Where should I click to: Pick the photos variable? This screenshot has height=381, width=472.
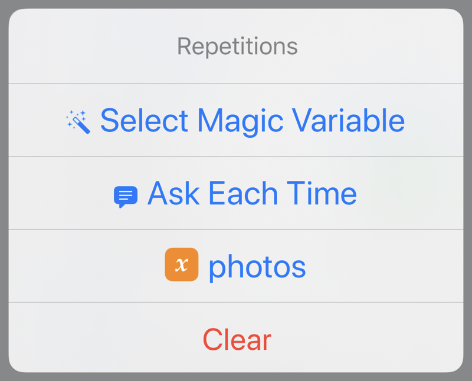click(236, 266)
